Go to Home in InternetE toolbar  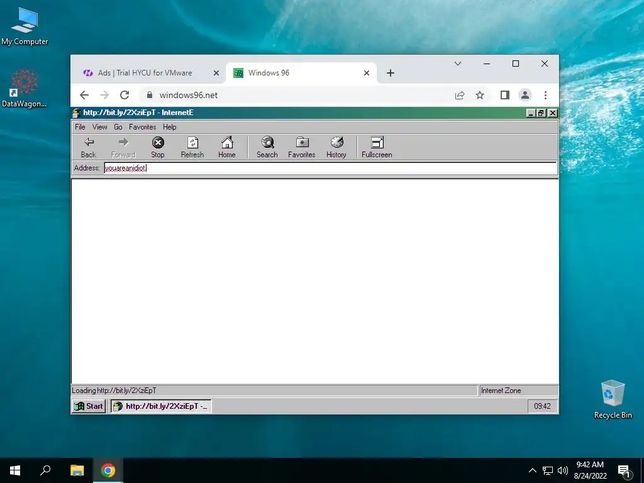[x=226, y=147]
